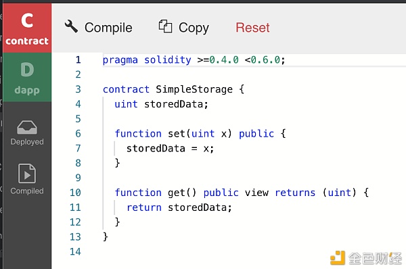The height and width of the screenshot is (269, 406).
Task: Open the Compiled file play icon
Action: tap(27, 173)
